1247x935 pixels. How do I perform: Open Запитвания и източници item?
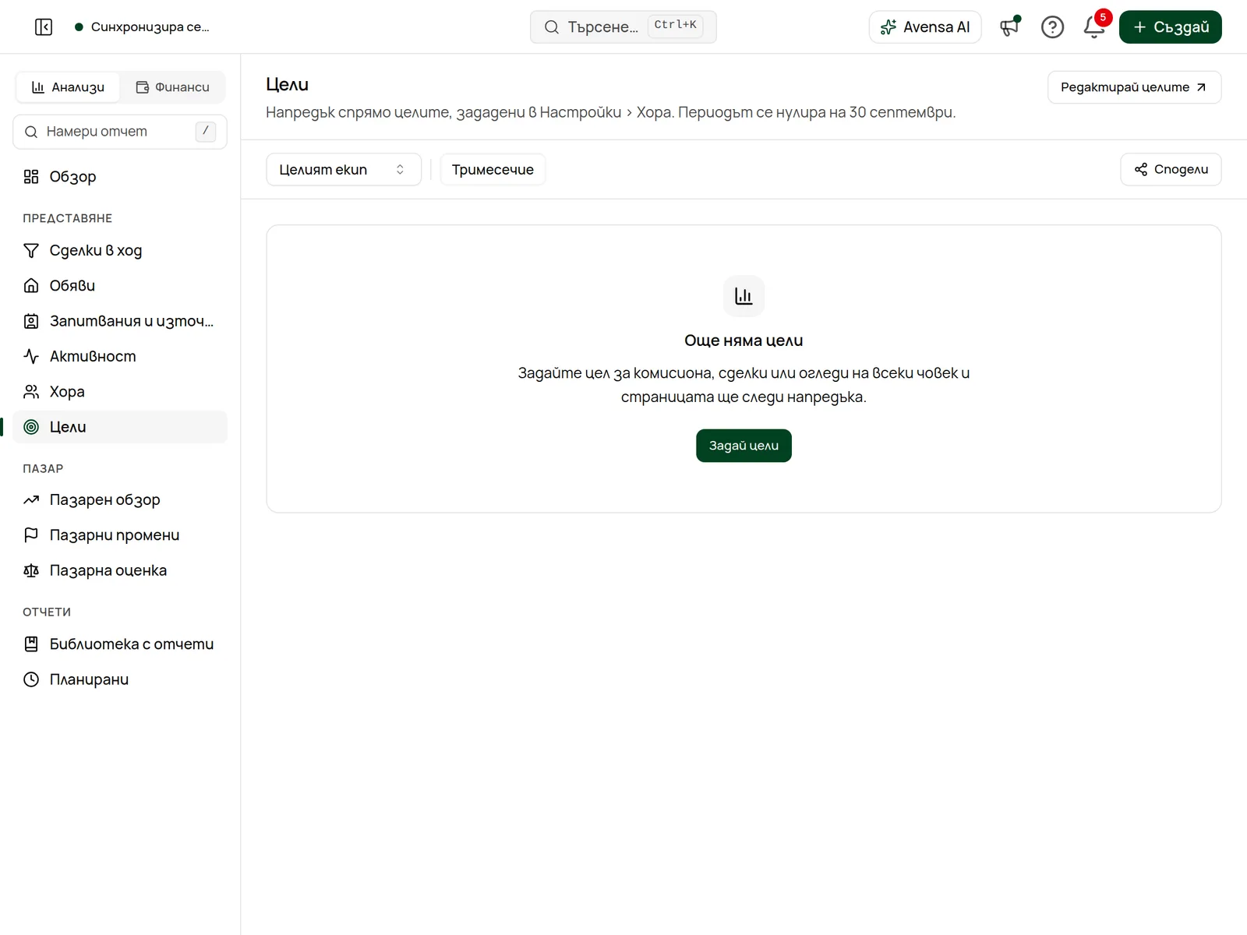click(120, 321)
